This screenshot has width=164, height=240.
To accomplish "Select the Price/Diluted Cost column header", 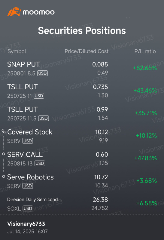I will (87, 51).
